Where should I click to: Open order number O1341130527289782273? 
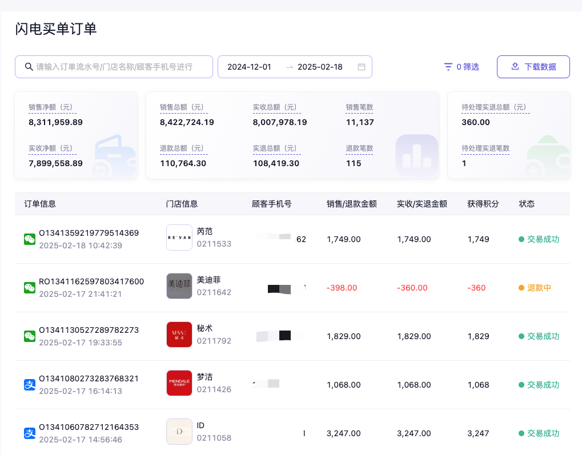[89, 330]
